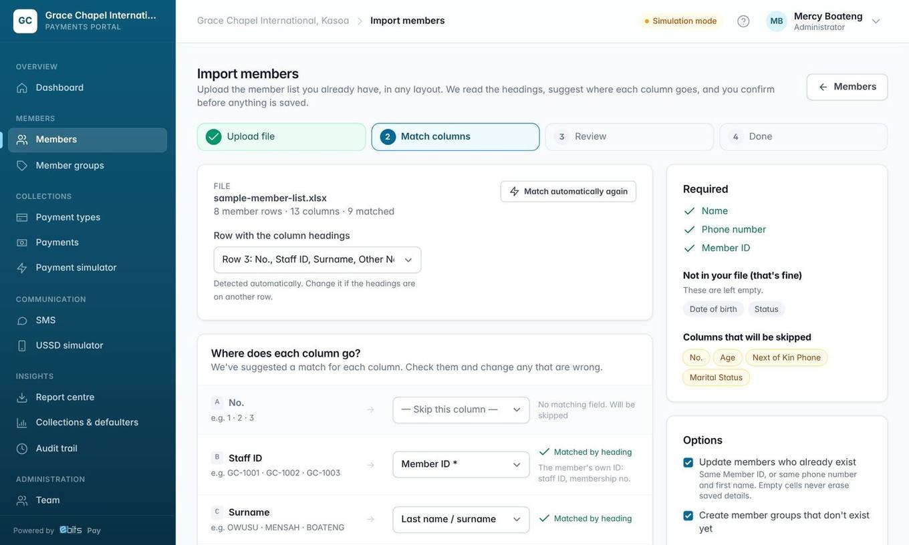
Task: Click the Date of birth chip
Action: pos(713,309)
